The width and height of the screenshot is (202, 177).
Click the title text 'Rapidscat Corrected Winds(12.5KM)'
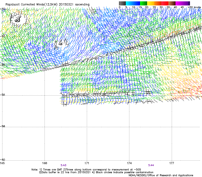(31, 5)
